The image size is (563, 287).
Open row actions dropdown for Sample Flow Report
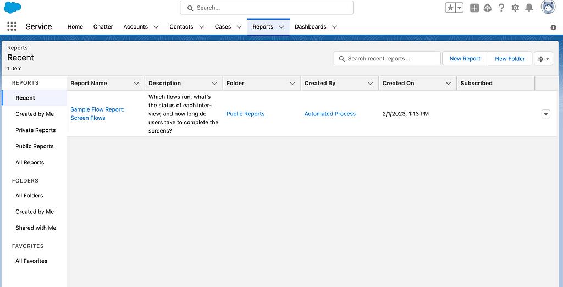(x=545, y=114)
